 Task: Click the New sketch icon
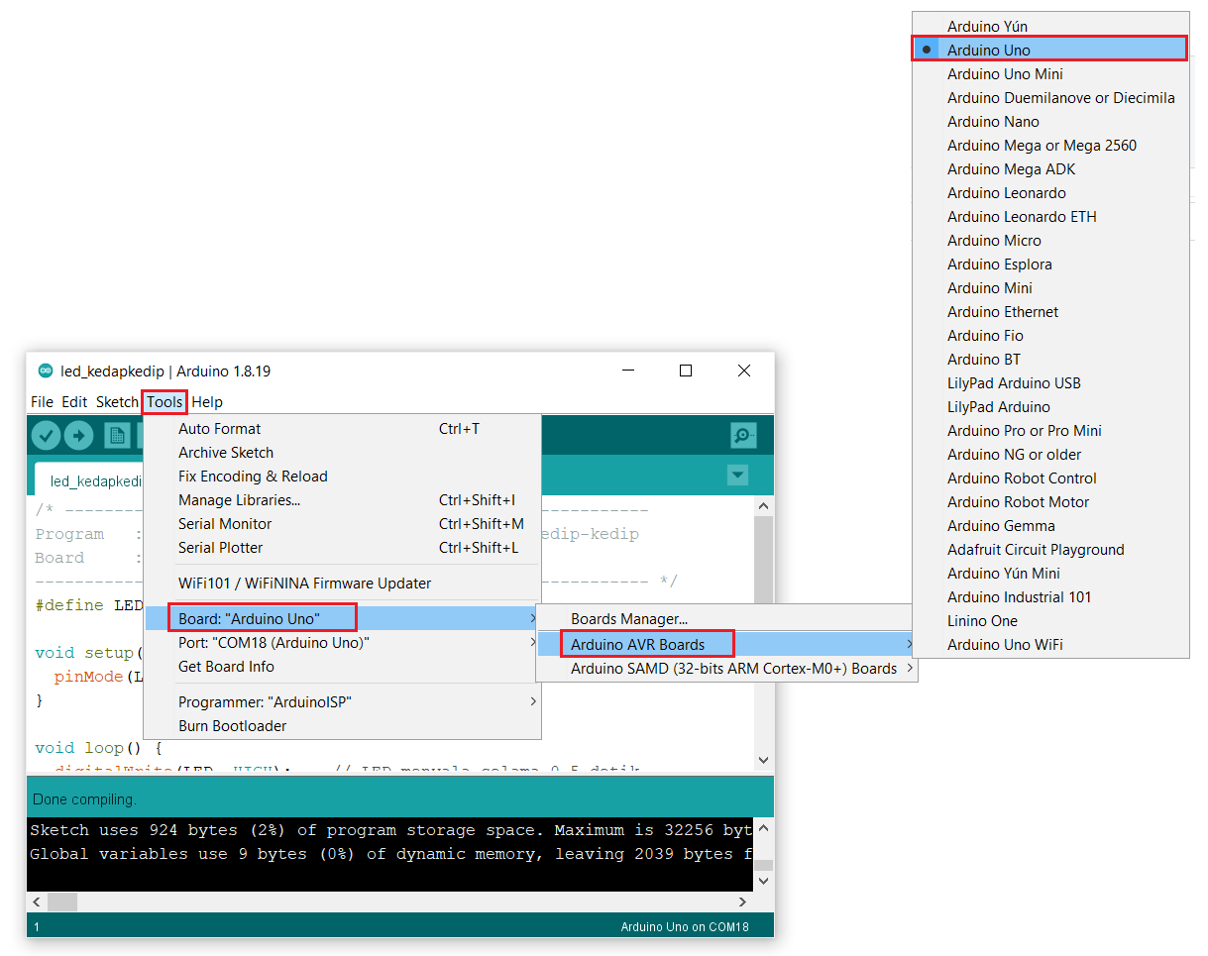(x=117, y=435)
